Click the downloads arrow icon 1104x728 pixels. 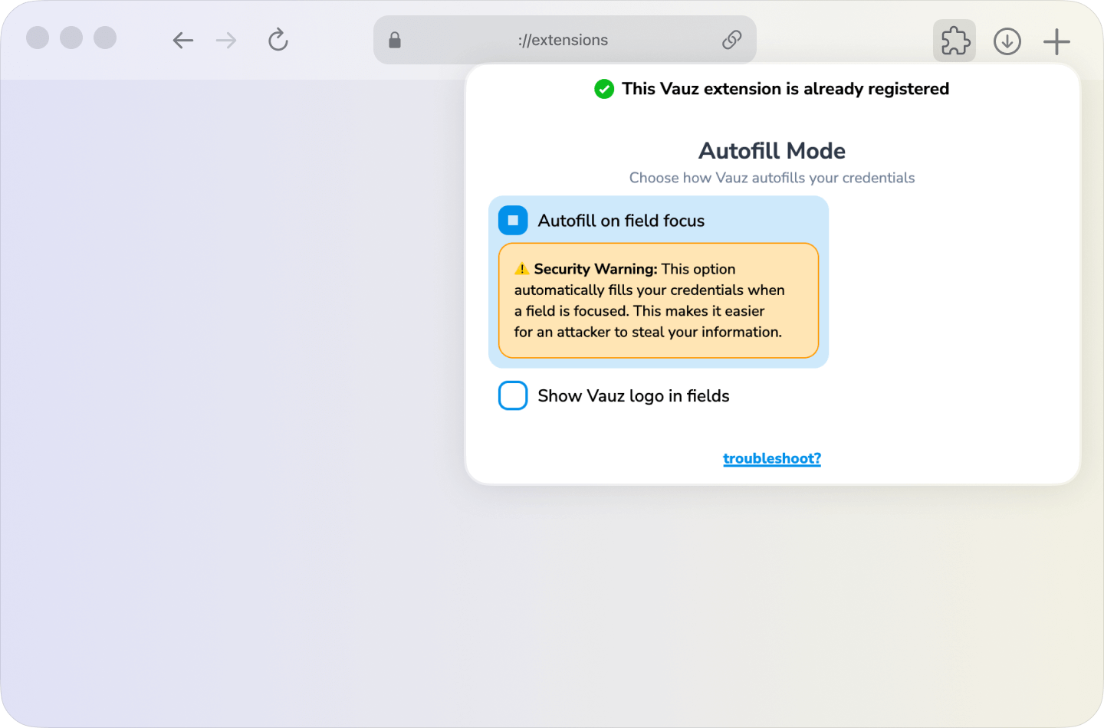(1007, 41)
